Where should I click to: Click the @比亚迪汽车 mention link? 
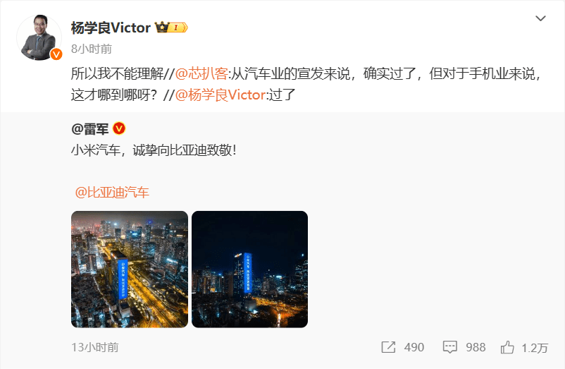coord(112,192)
